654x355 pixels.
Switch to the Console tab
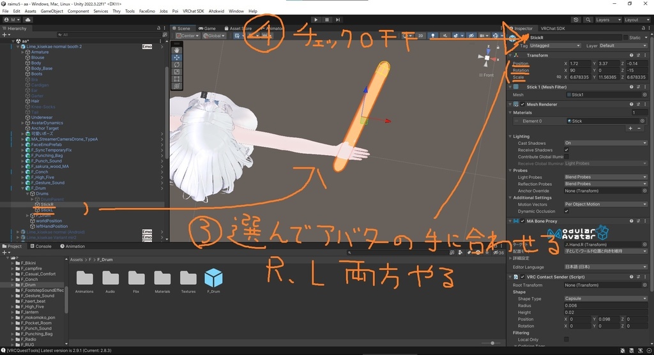[40, 246]
